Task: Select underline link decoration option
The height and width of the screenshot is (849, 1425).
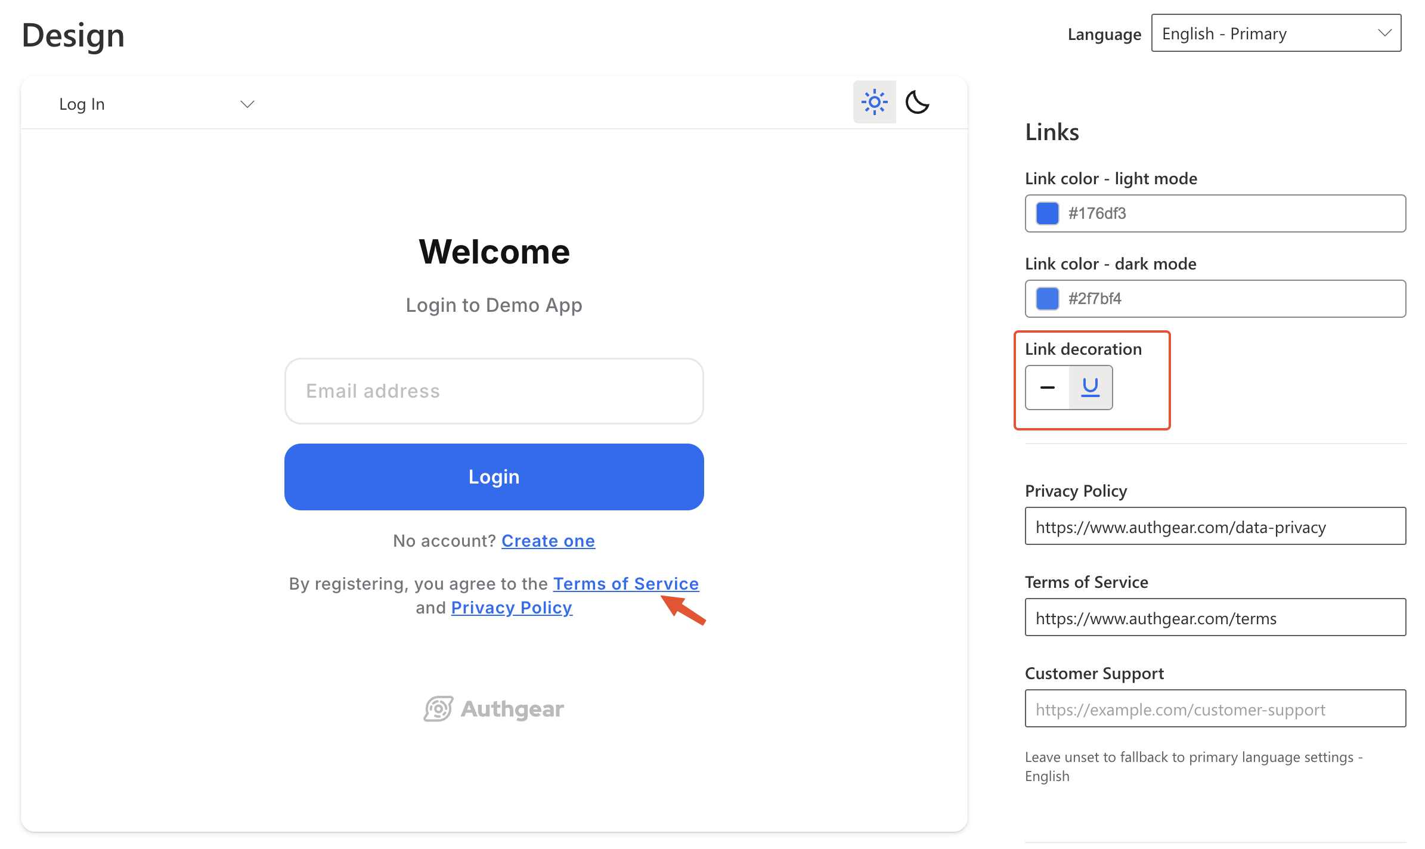Action: (x=1090, y=388)
